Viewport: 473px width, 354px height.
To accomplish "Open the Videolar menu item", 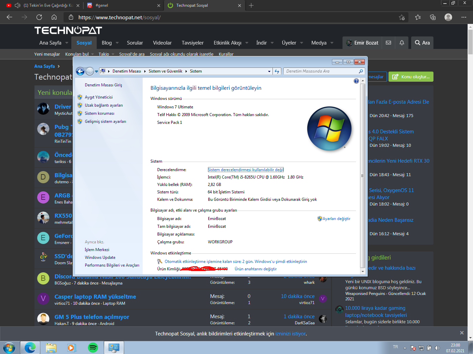I will click(162, 43).
